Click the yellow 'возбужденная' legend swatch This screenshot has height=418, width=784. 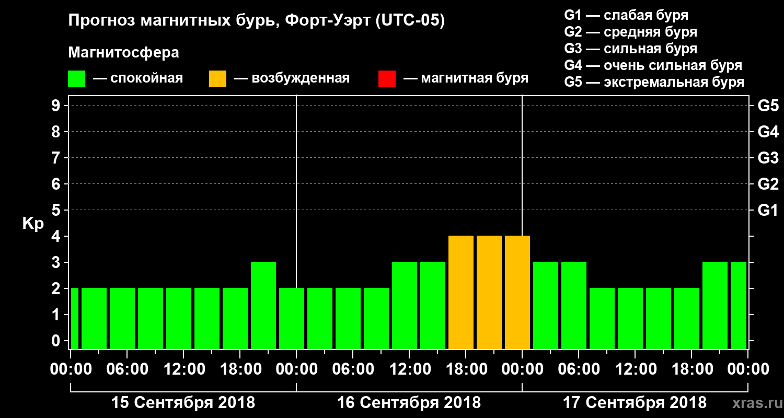click(x=217, y=79)
